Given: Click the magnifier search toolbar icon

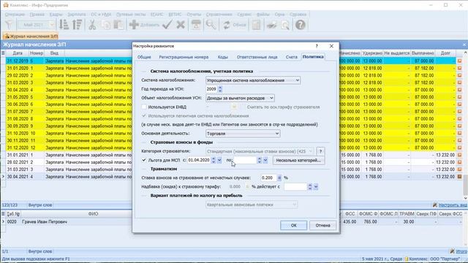Looking at the screenshot, I should 211,25.
